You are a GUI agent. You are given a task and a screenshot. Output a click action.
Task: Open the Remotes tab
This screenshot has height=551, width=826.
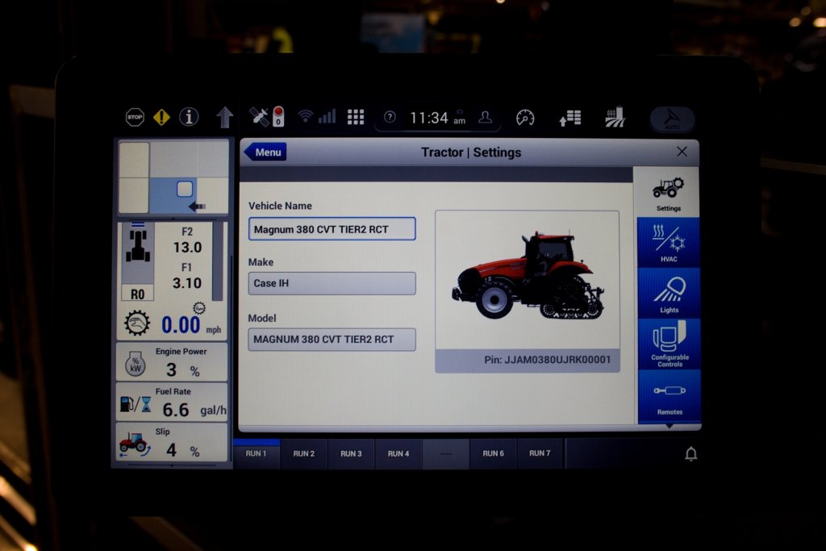pos(669,396)
